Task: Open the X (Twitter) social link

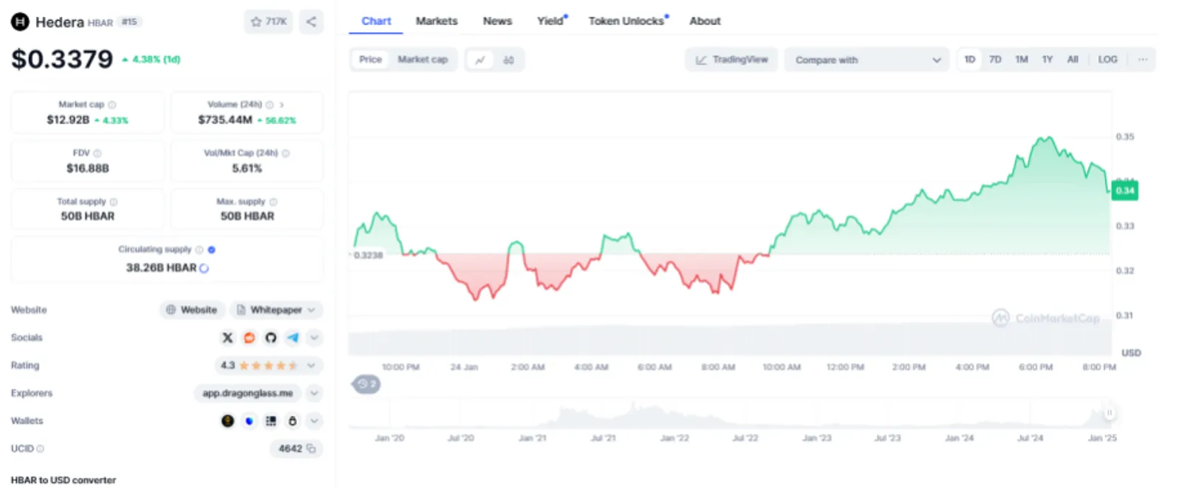Action: tap(228, 338)
